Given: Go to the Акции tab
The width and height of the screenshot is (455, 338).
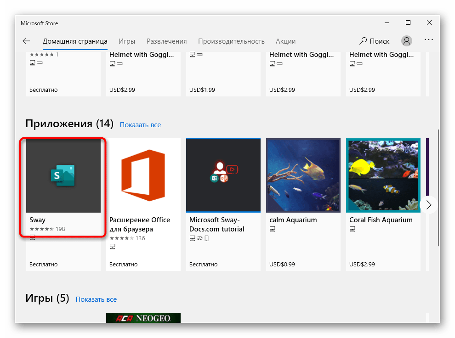Looking at the screenshot, I should click(x=285, y=41).
